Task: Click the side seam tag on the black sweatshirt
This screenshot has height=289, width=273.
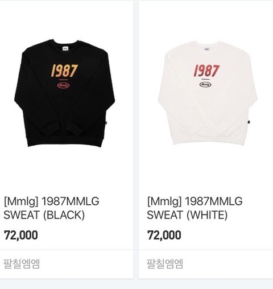Action: [x=106, y=123]
